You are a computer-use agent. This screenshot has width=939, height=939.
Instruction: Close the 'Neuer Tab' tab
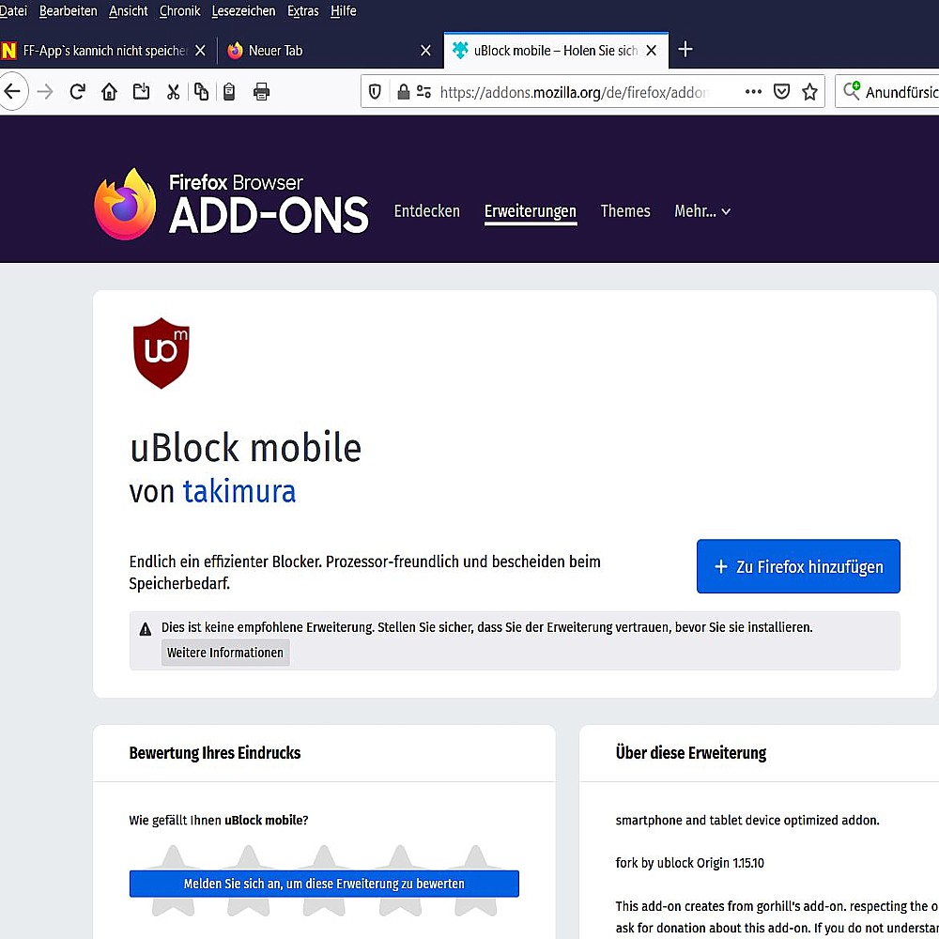coord(425,51)
